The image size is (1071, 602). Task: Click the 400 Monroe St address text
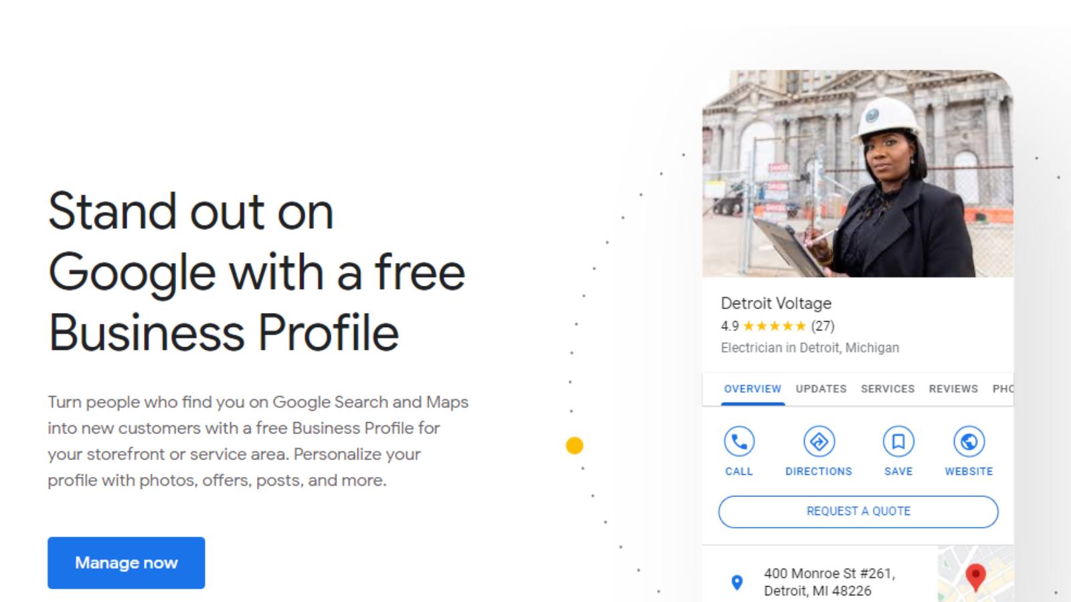point(829,582)
